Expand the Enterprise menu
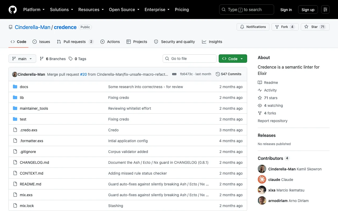Image resolution: width=338 pixels, height=211 pixels. tap(157, 9)
